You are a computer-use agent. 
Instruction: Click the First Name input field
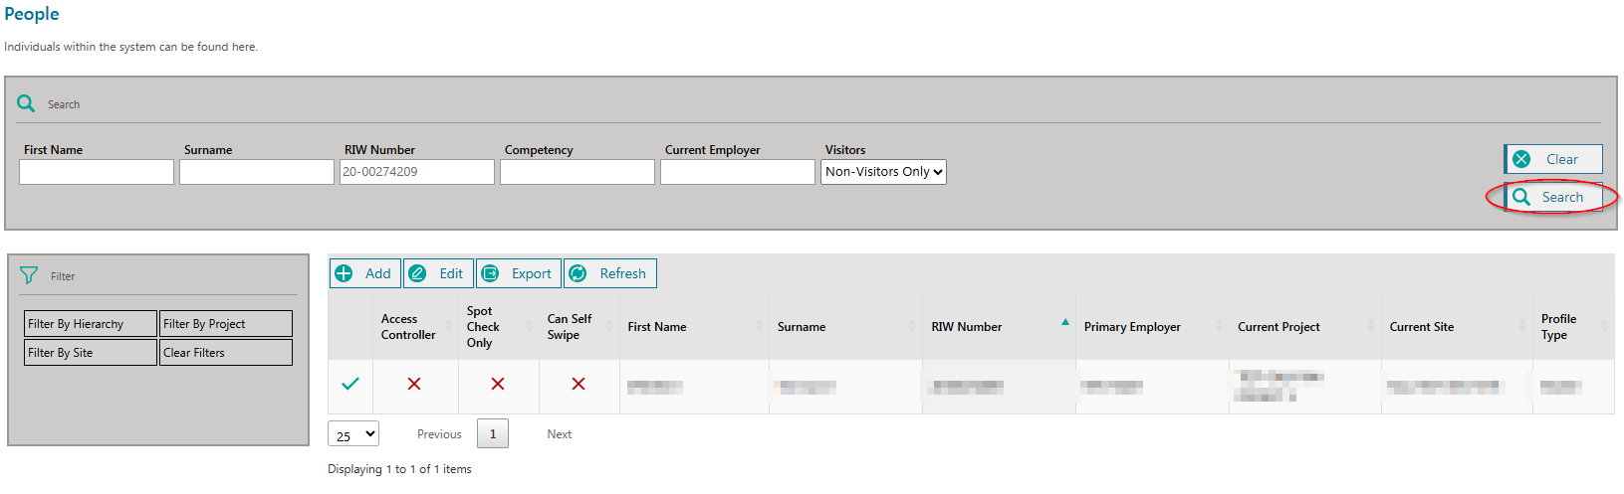(x=97, y=172)
